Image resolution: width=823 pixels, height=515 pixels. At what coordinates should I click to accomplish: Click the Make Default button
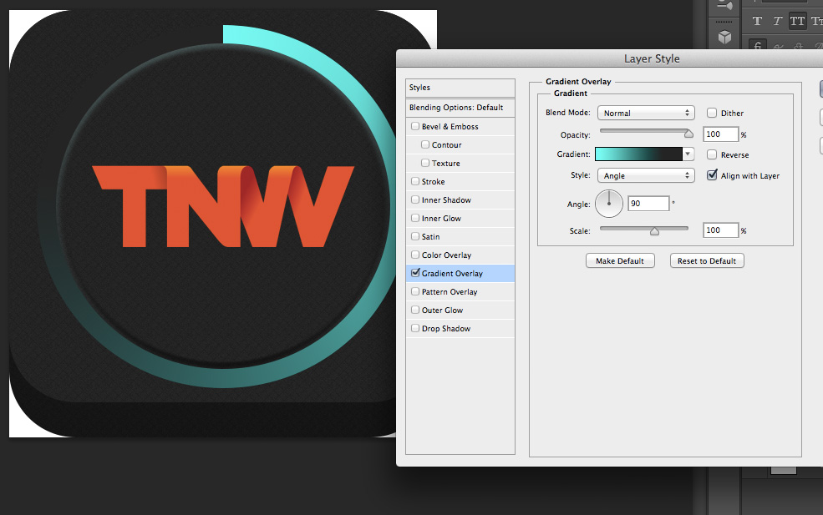coord(620,260)
